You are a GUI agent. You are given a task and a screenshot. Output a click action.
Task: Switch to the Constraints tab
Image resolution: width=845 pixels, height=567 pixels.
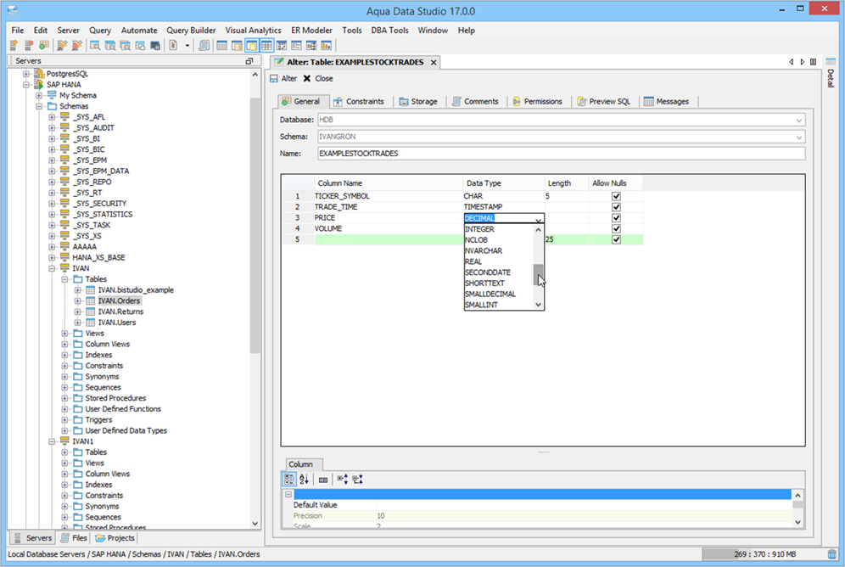click(x=359, y=101)
